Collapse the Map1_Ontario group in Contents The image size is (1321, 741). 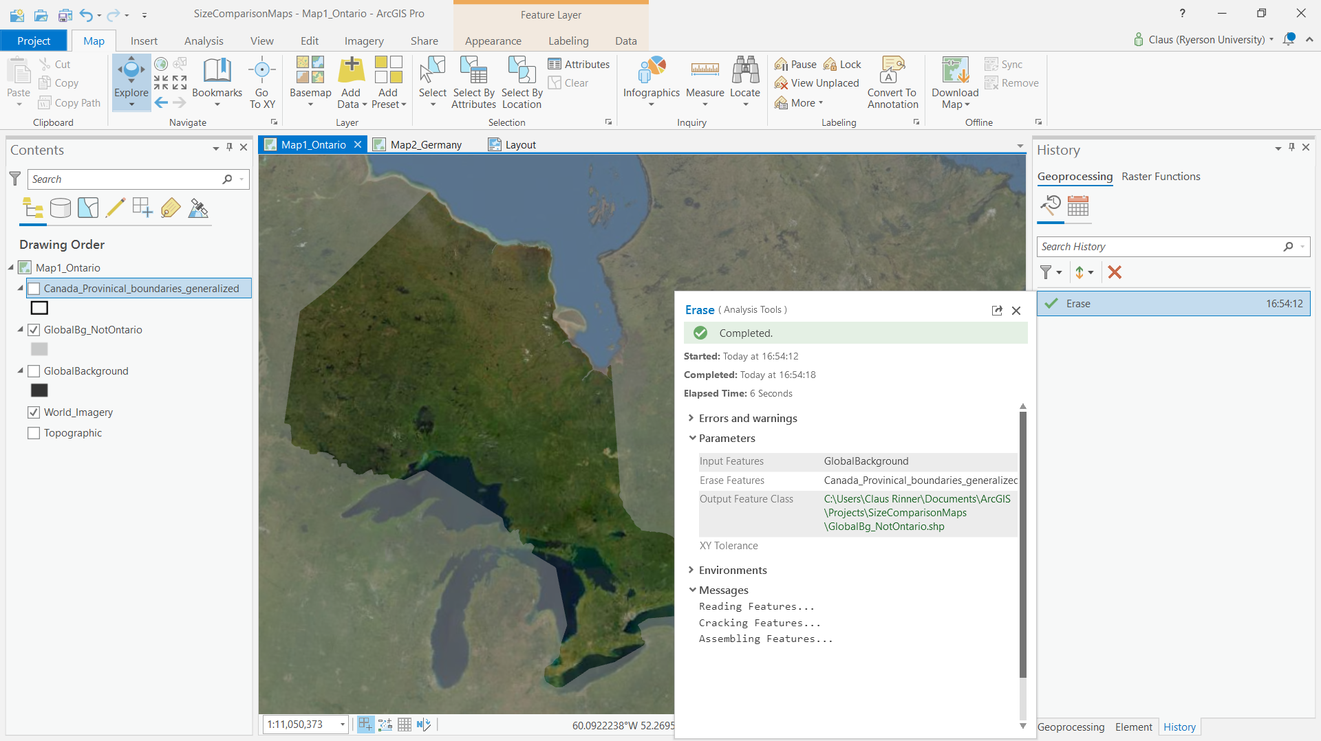pos(10,267)
